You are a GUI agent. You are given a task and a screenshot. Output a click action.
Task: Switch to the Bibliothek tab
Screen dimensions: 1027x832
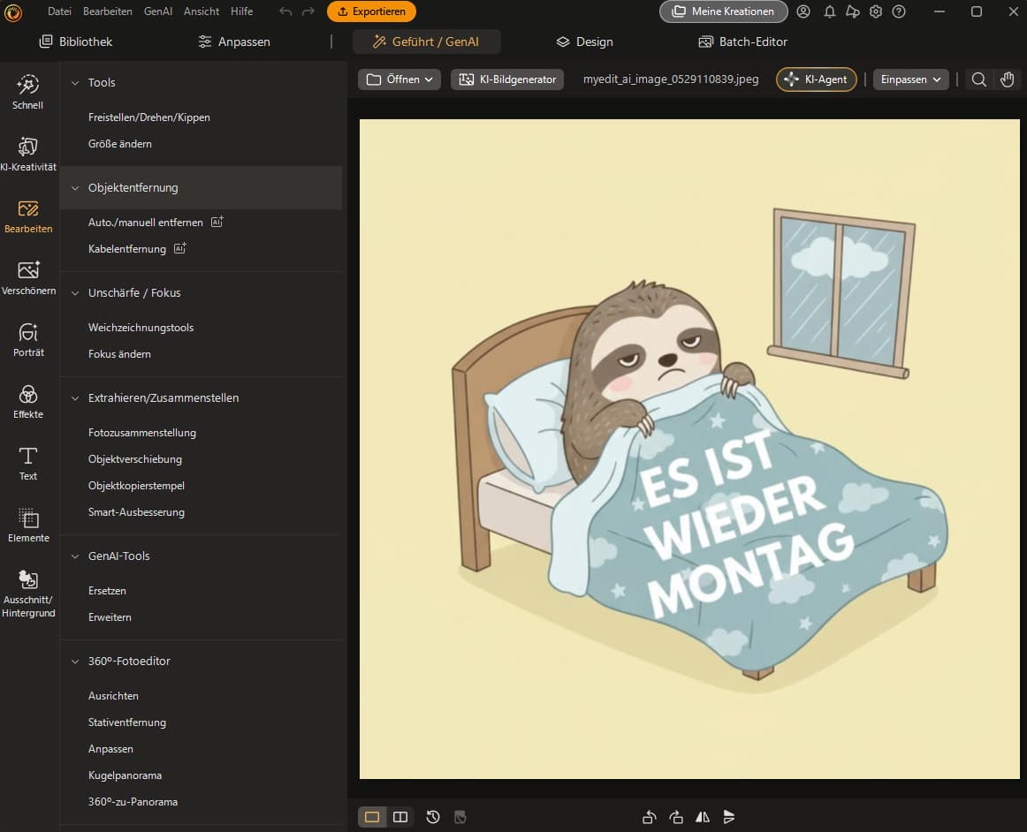[76, 42]
